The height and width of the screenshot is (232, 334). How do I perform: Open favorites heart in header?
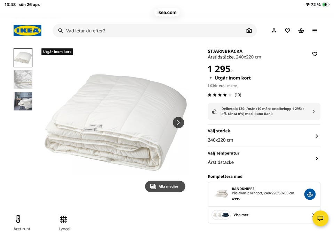pyautogui.click(x=287, y=31)
